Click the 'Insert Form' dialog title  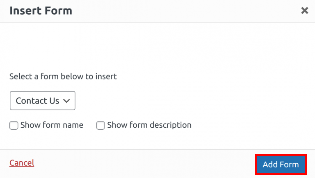click(x=41, y=11)
